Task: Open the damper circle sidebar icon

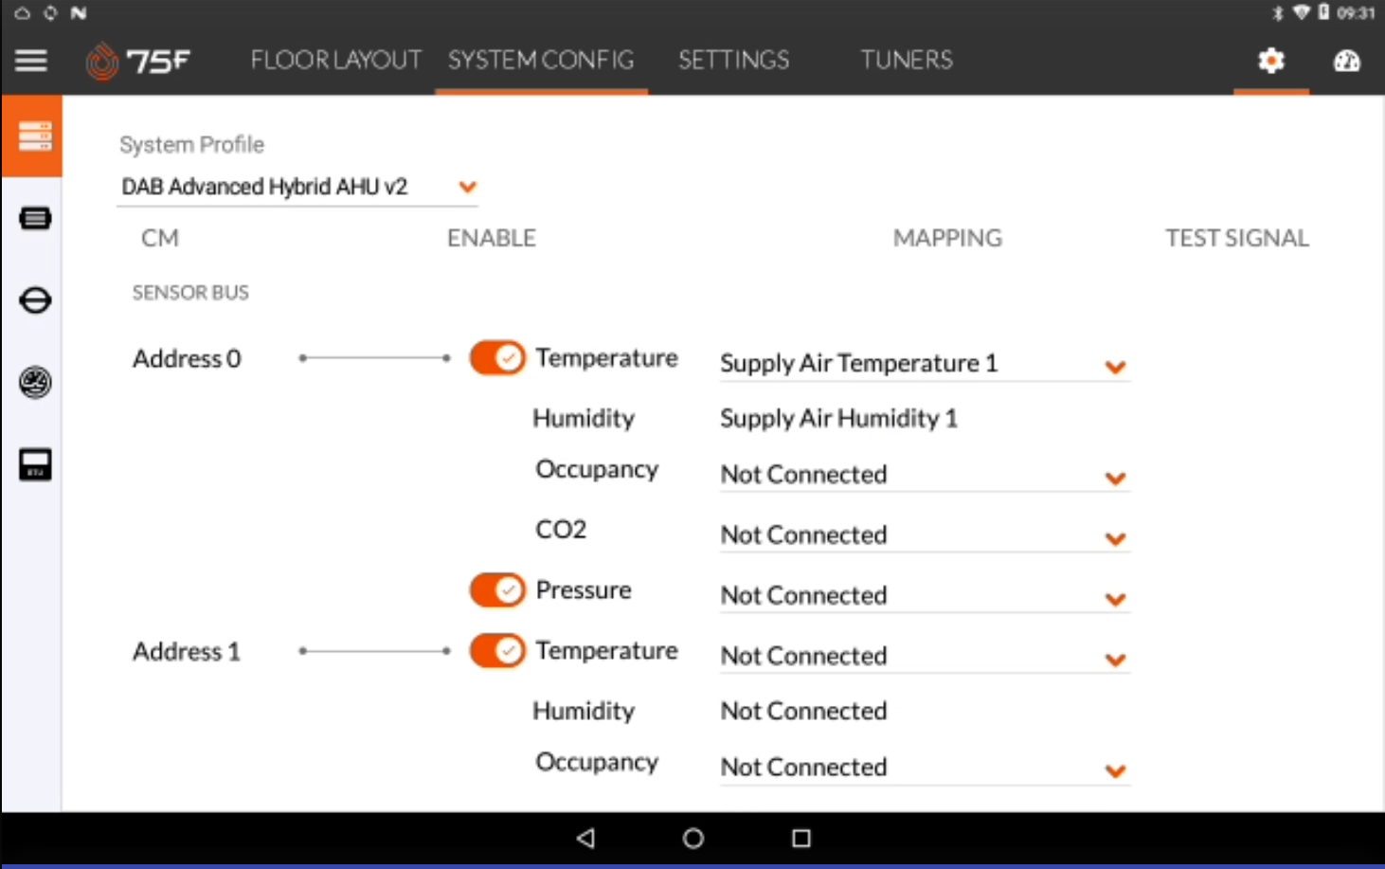Action: [x=35, y=300]
